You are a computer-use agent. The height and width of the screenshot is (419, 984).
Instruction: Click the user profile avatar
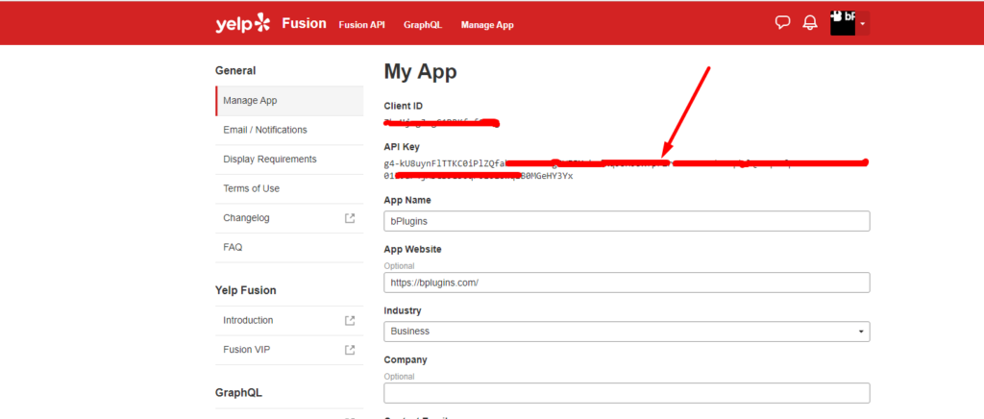coord(843,23)
